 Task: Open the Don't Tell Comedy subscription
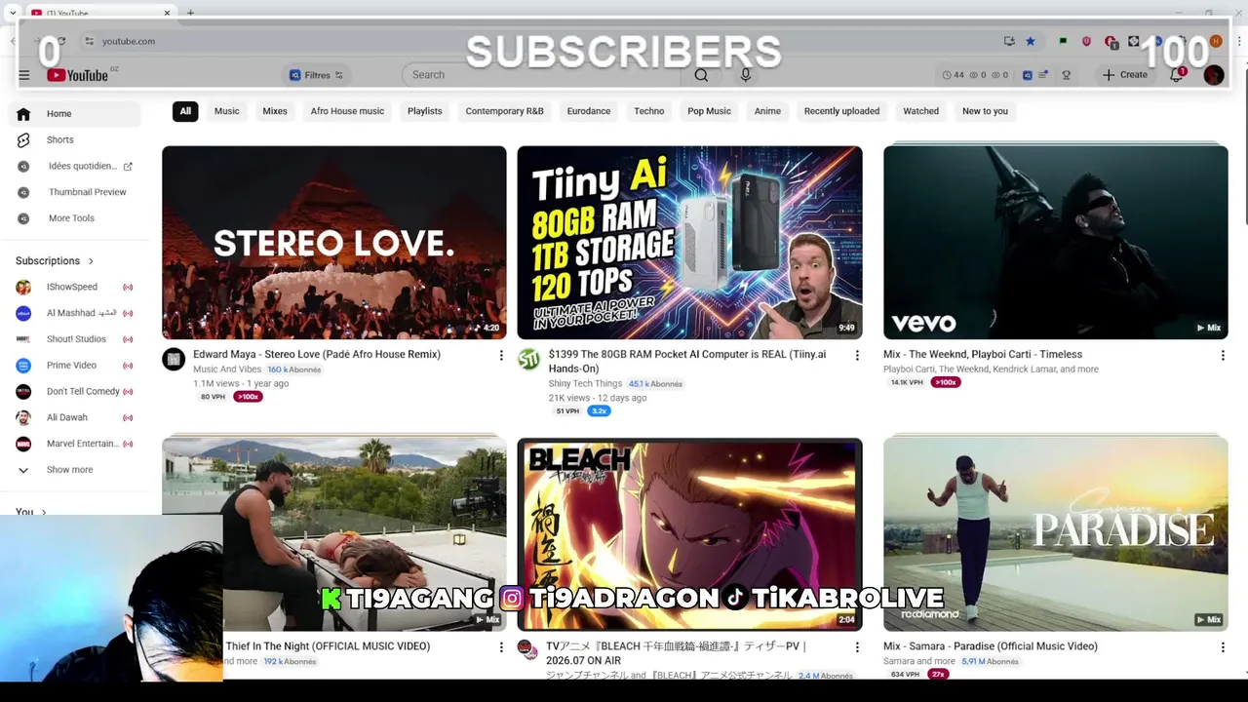click(75, 391)
